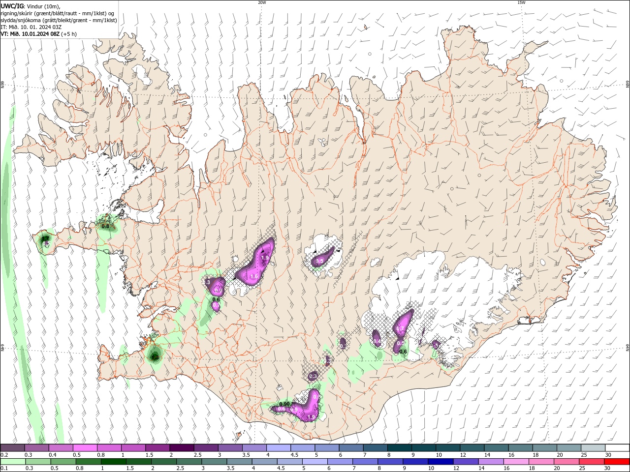630x472 pixels.
Task: Click the '1.5' snow value on the central glacier
Action: (319, 261)
